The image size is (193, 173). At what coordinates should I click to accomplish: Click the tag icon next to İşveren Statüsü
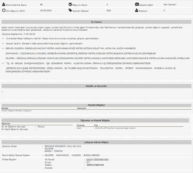pos(70,11)
